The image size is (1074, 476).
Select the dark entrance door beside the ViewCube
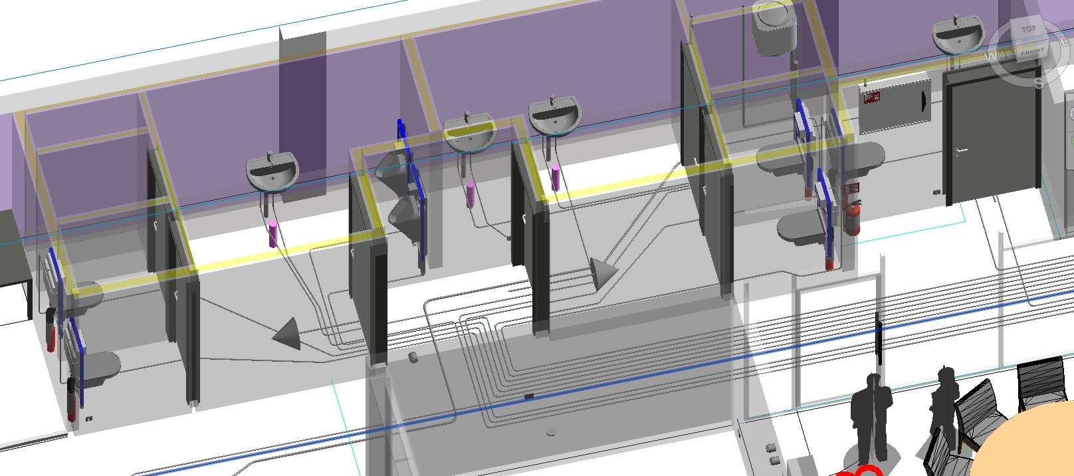click(994, 132)
